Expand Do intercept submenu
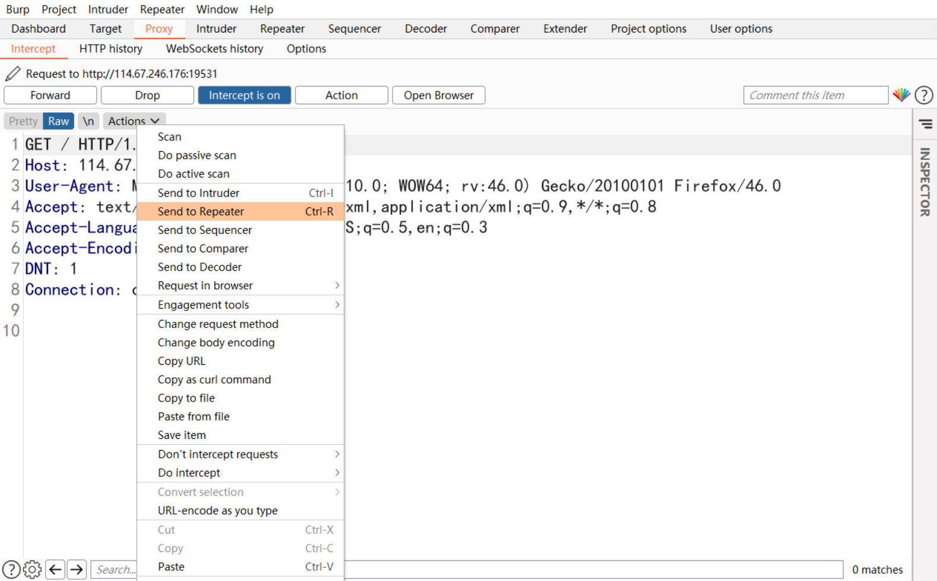Image resolution: width=937 pixels, height=581 pixels. [240, 473]
